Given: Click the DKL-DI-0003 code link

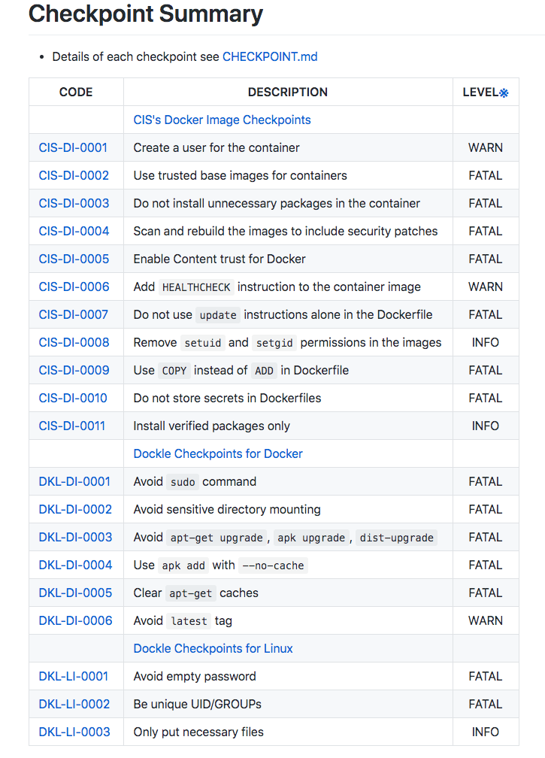Looking at the screenshot, I should click(x=75, y=538).
